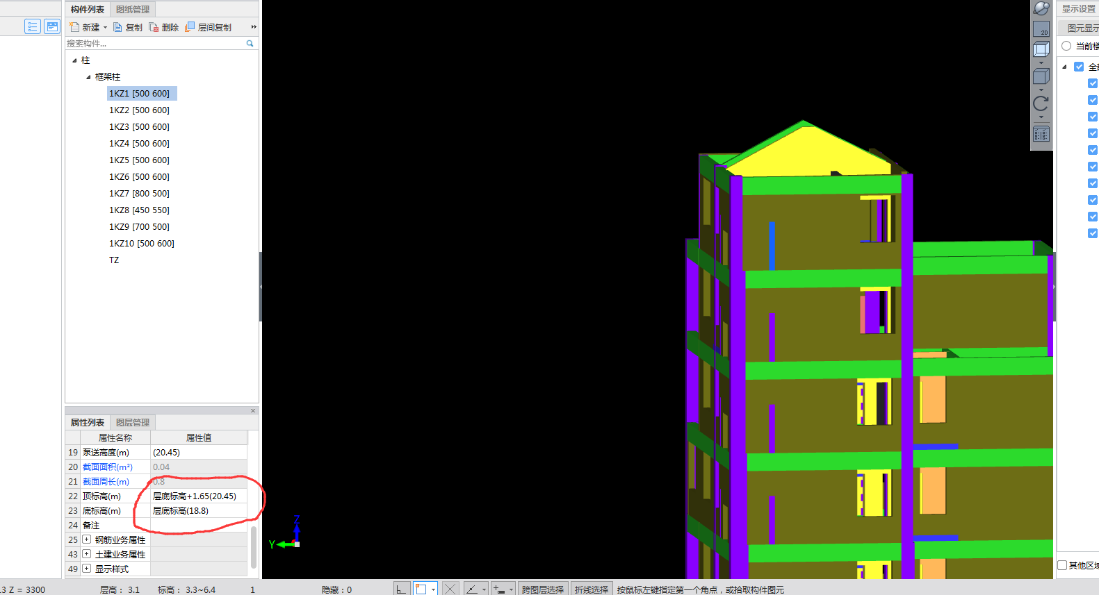Close the properties panel with X
Image resolution: width=1099 pixels, height=595 pixels.
(x=253, y=410)
